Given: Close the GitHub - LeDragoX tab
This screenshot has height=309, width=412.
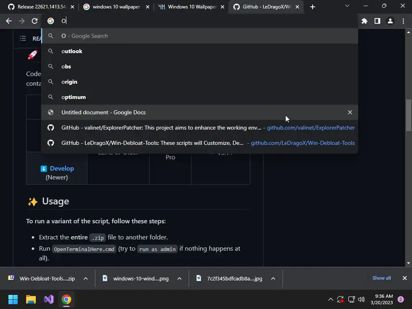Looking at the screenshot, I should [297, 7].
